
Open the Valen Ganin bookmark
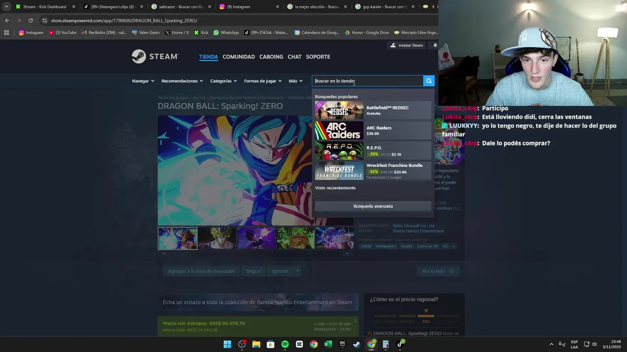[146, 33]
